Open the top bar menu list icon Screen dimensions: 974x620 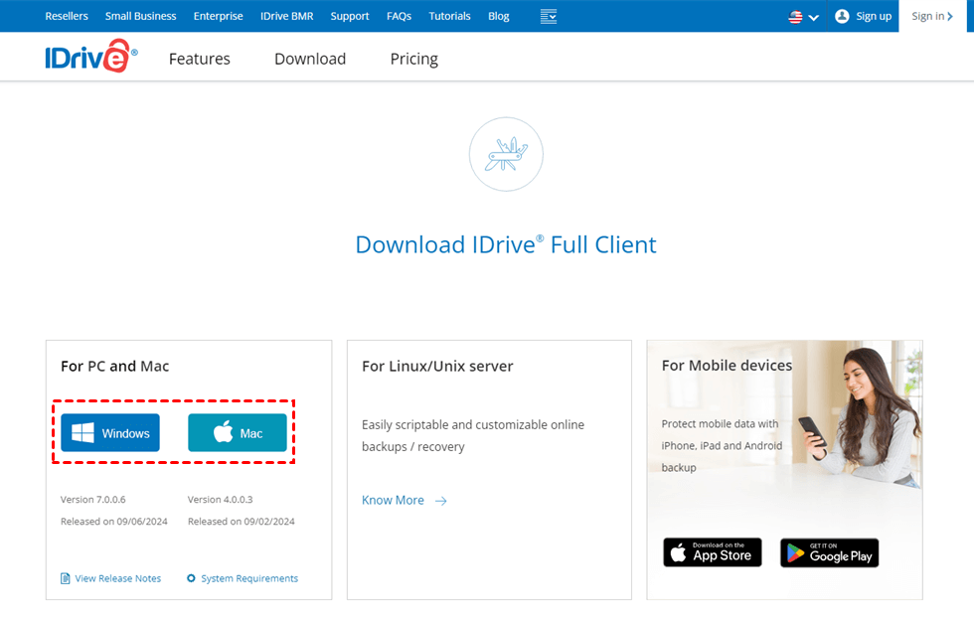click(x=549, y=16)
